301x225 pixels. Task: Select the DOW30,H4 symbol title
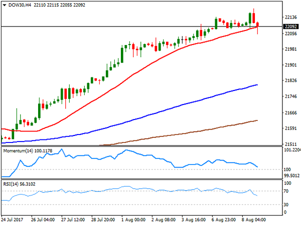(20, 5)
